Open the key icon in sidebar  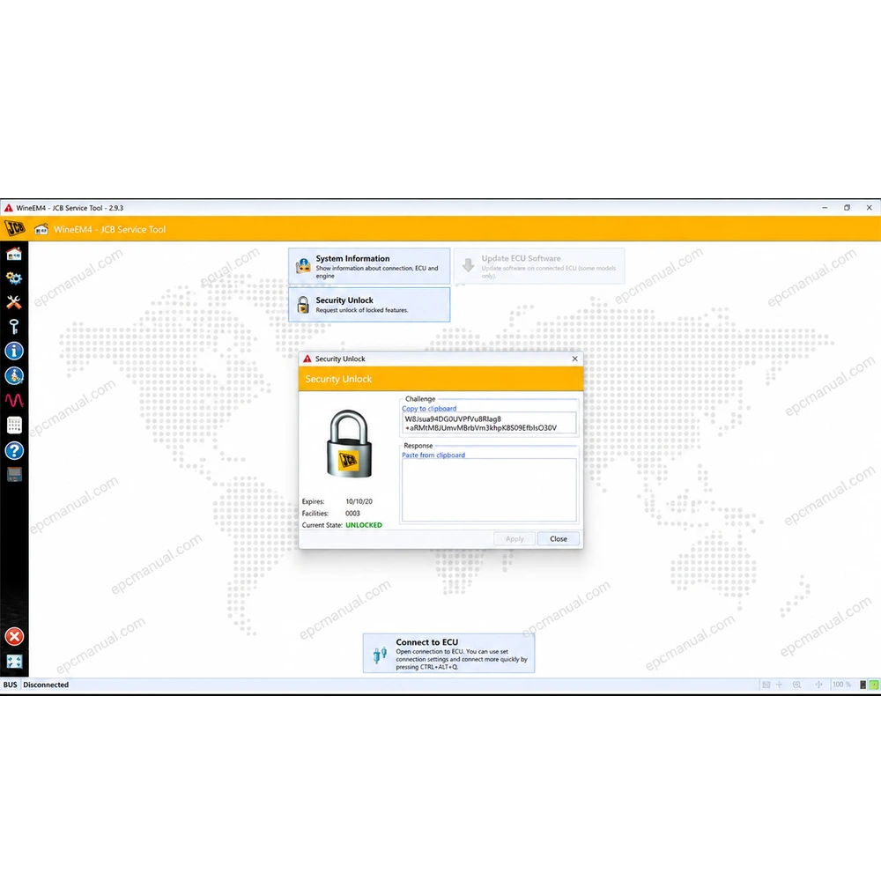tap(14, 327)
